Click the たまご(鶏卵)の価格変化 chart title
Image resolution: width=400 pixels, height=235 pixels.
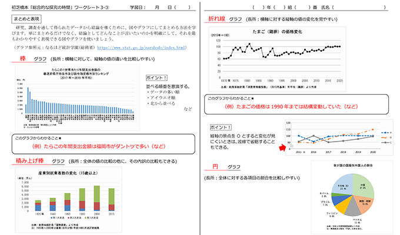(x=277, y=32)
